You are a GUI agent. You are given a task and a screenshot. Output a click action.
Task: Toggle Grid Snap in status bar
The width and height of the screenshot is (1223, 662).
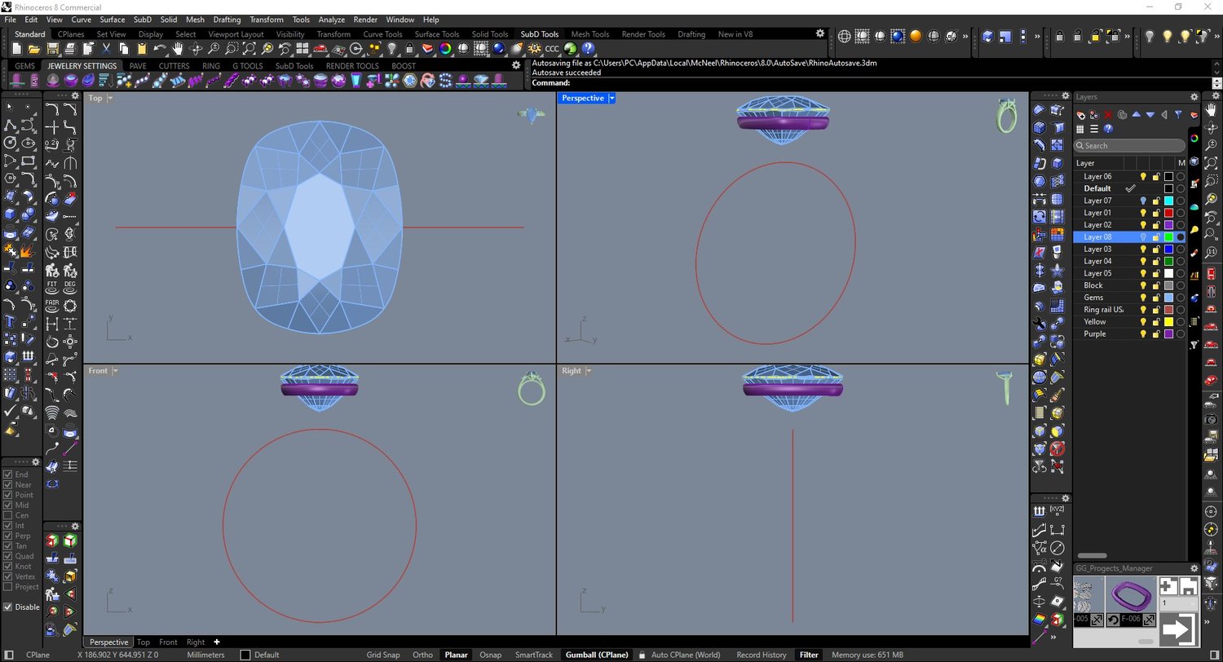(383, 655)
